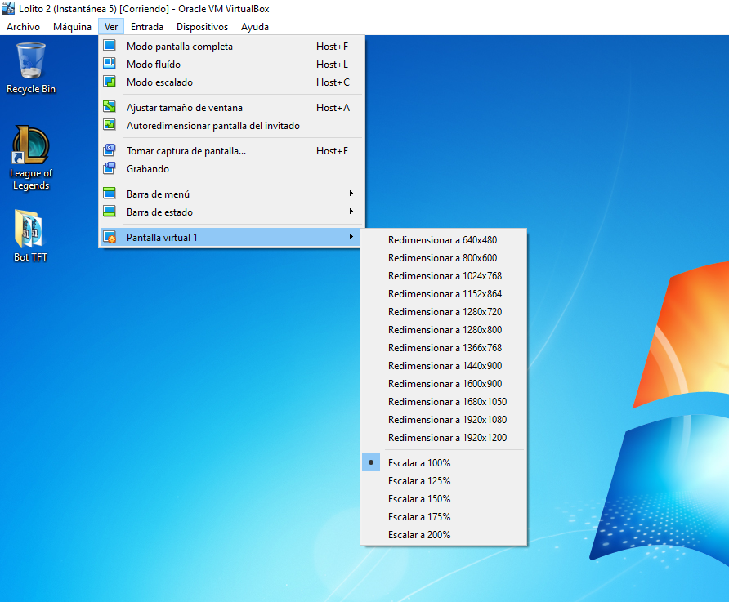Click the Grabando recording icon
This screenshot has width=729, height=602.
(x=110, y=169)
